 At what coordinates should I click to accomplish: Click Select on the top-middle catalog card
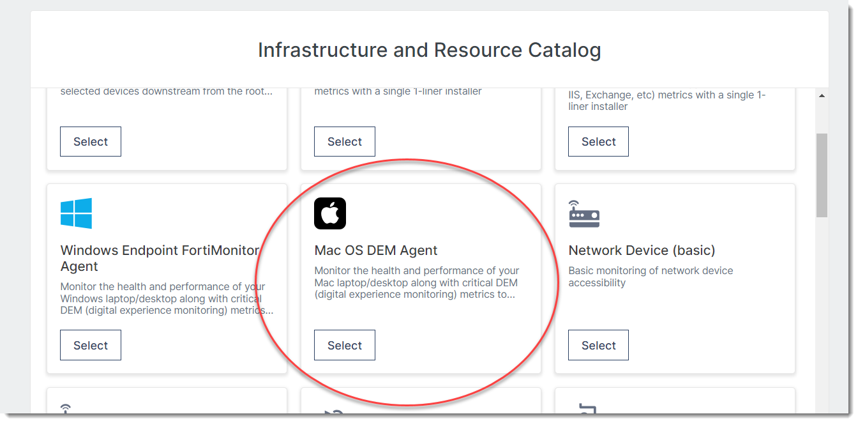point(344,141)
